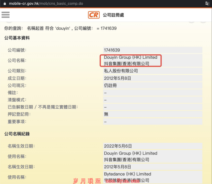Image resolution: width=212 pixels, height=184 pixels.
Task: Click the 成立日期 label
Action: (17, 78)
